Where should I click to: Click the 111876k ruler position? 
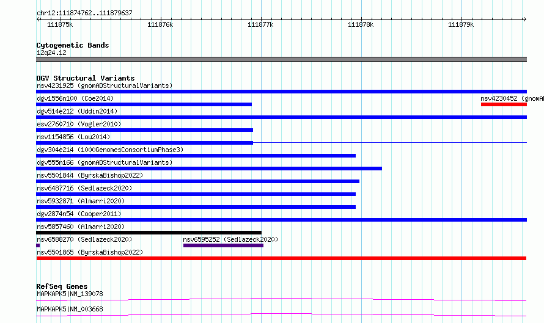click(x=160, y=24)
